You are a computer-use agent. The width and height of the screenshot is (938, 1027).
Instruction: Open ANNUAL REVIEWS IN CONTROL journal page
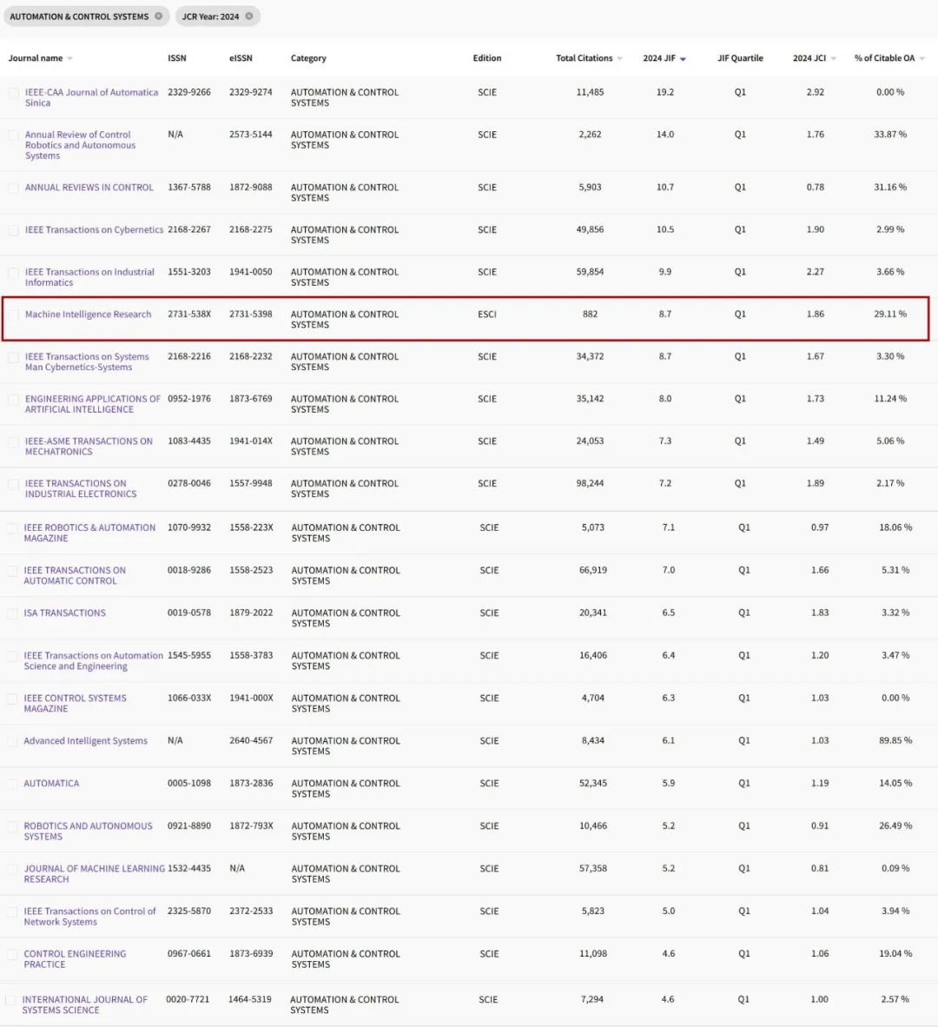[x=89, y=188]
